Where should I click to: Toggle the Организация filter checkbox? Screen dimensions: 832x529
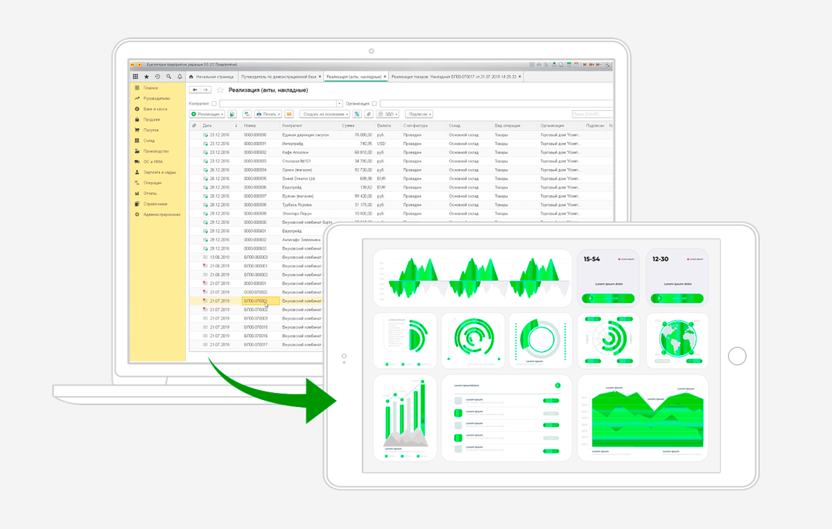coord(374,103)
